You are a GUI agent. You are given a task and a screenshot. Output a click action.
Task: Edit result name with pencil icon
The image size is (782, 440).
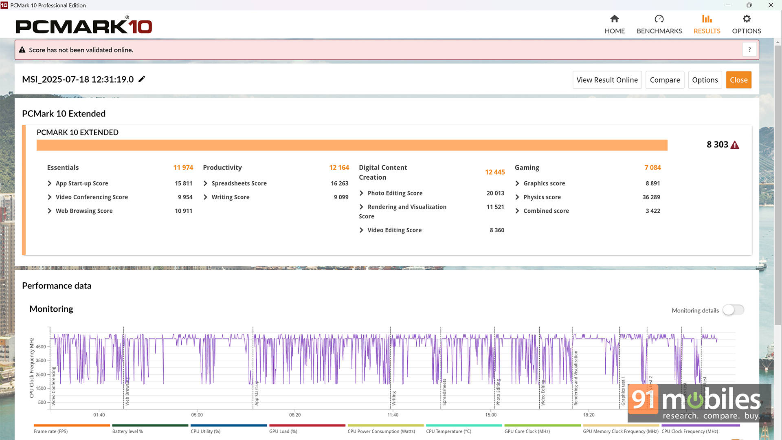(x=142, y=79)
